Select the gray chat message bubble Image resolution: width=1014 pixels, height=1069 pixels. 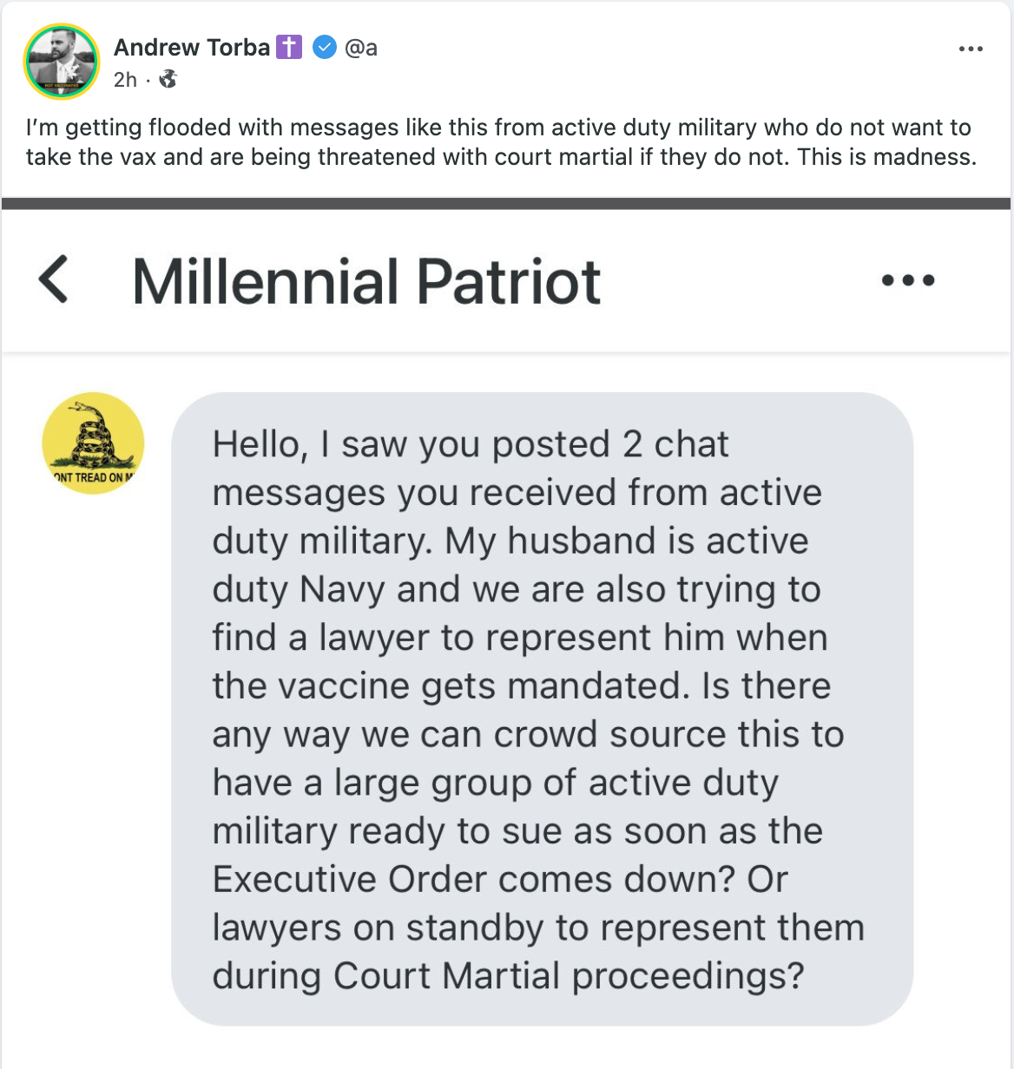[542, 709]
